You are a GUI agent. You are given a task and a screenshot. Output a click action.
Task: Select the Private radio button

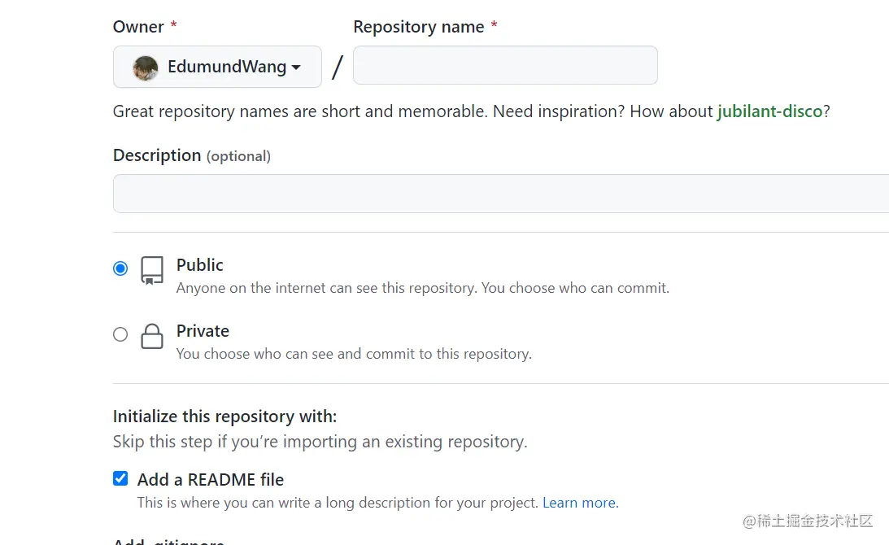(120, 334)
